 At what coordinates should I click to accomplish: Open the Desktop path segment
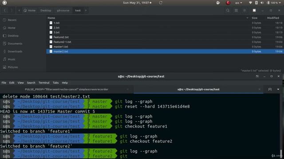point(46,11)
